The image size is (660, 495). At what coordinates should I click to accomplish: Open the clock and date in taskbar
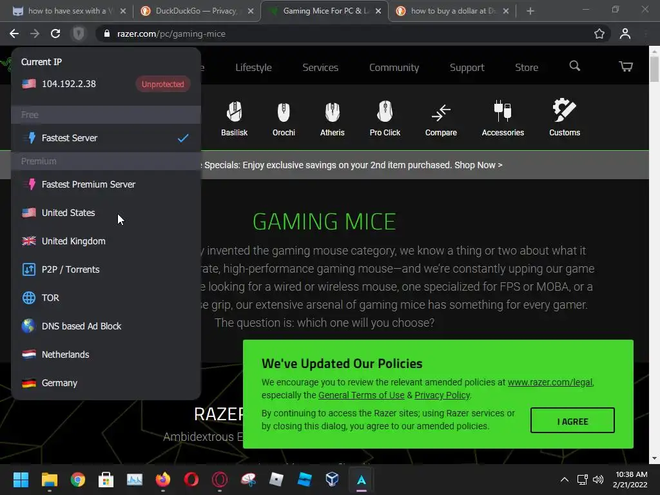(x=630, y=480)
